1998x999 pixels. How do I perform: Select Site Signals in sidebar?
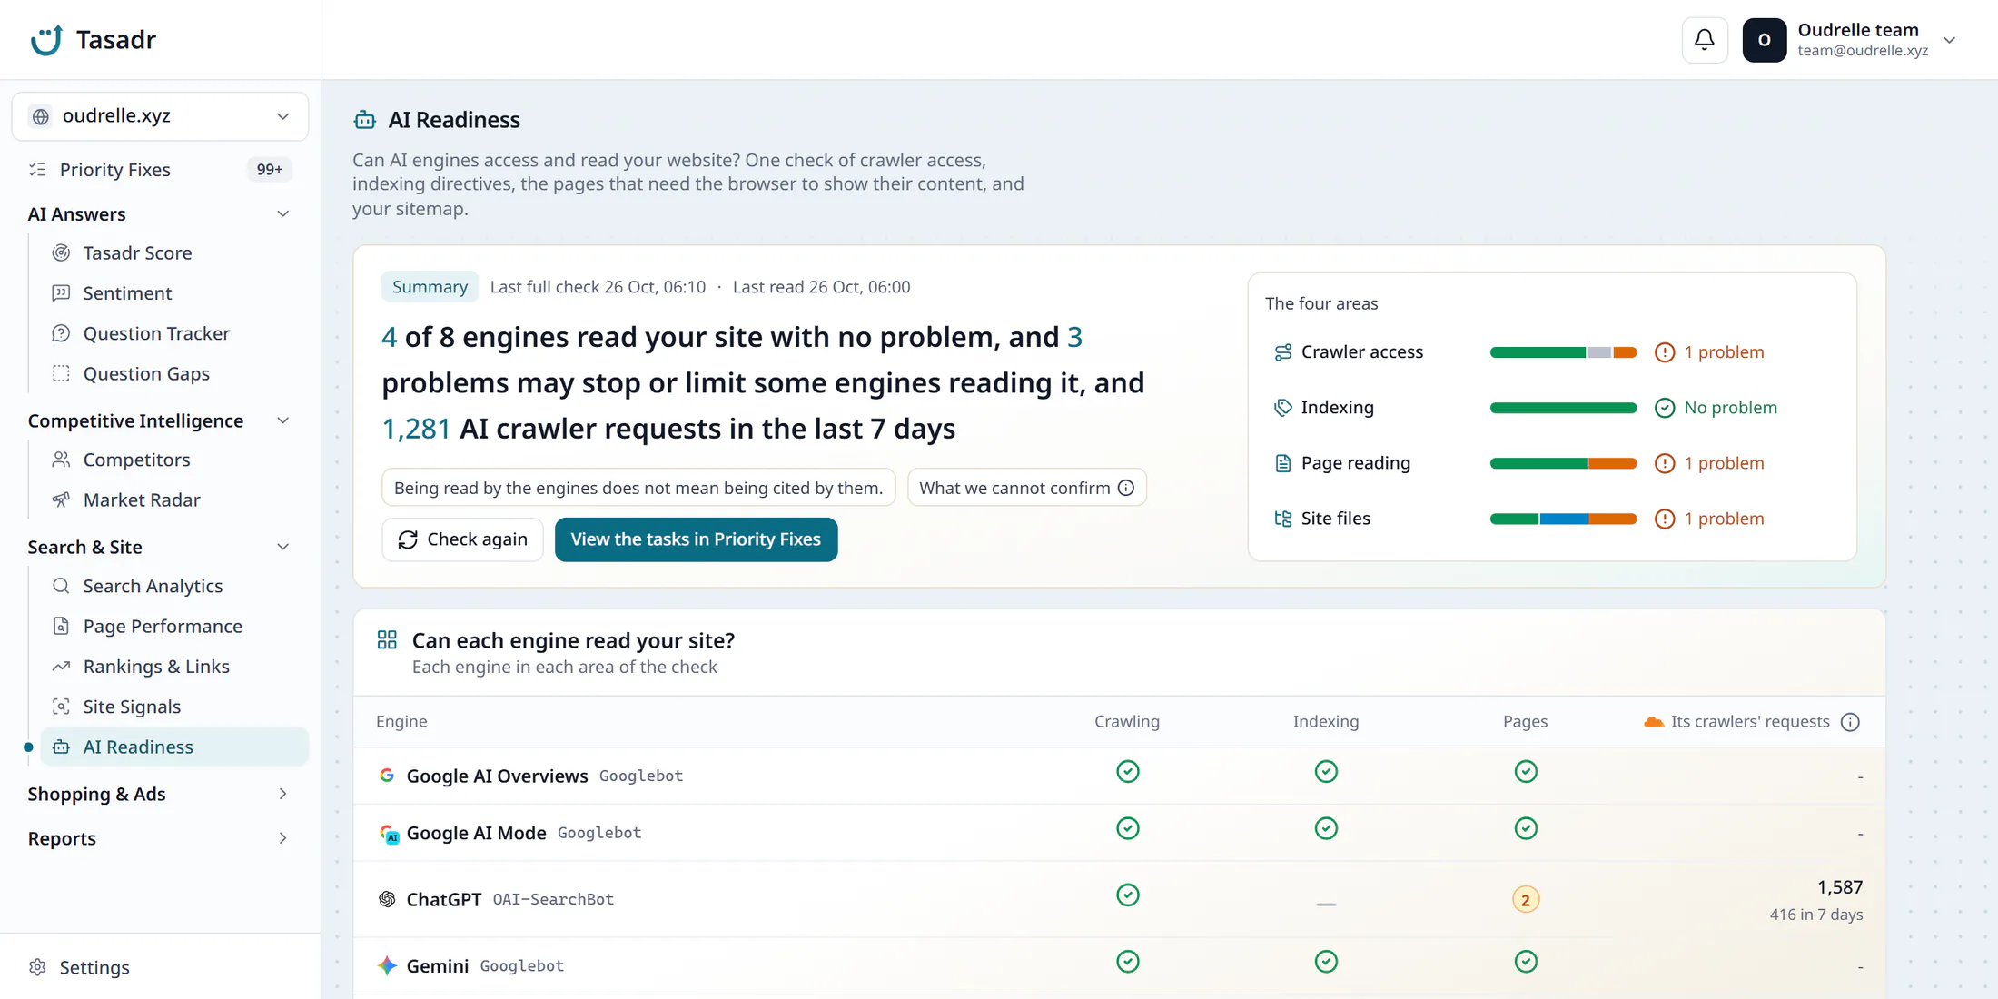coord(173,707)
